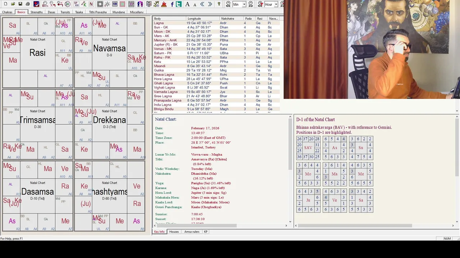
Task: Open the KP tab
Action: [x=206, y=232]
